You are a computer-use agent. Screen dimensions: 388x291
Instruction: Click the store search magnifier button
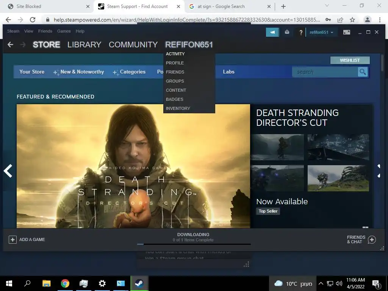363,72
